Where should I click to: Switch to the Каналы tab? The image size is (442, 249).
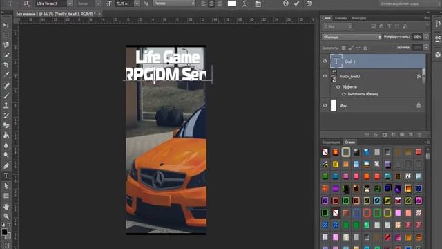click(x=340, y=18)
